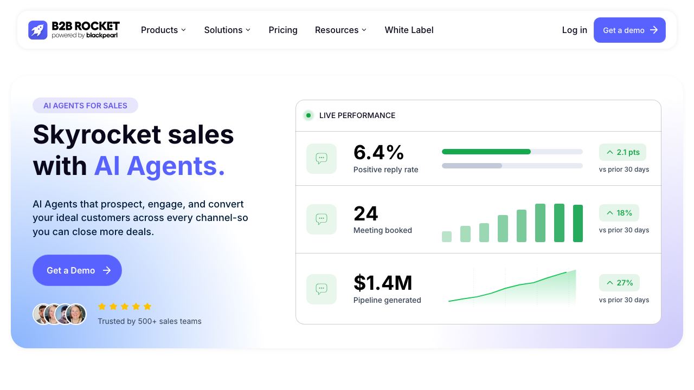Click the Meeting booked label
Viewport: 694px width, 390px height.
pyautogui.click(x=383, y=230)
